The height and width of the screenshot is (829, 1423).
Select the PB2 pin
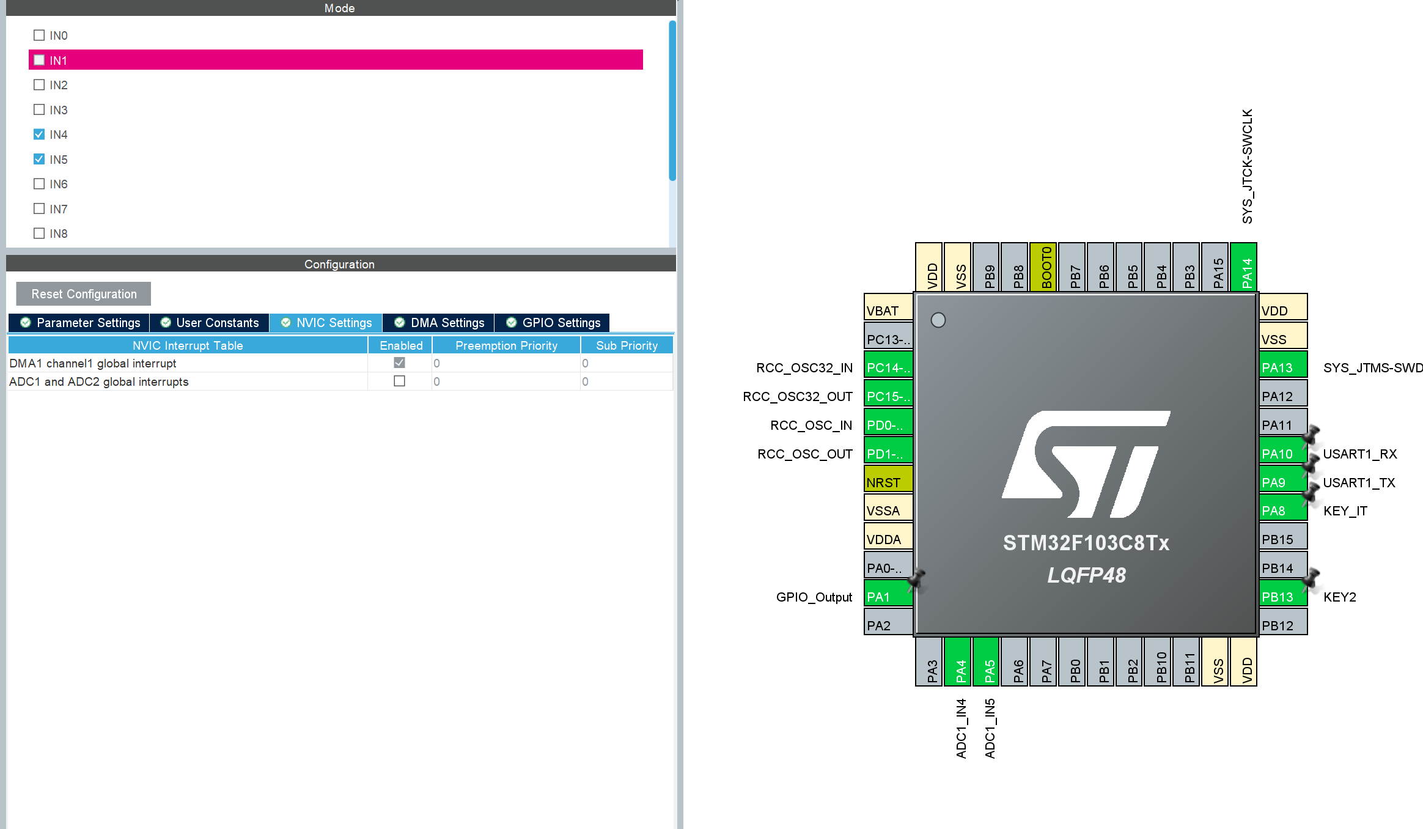pyautogui.click(x=1130, y=661)
